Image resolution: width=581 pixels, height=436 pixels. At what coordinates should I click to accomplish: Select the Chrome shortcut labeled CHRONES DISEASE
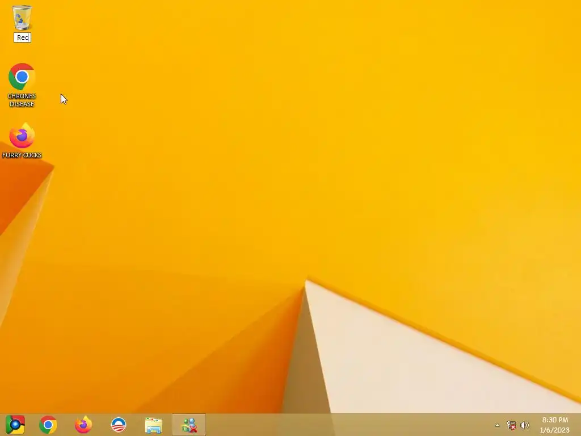[22, 85]
